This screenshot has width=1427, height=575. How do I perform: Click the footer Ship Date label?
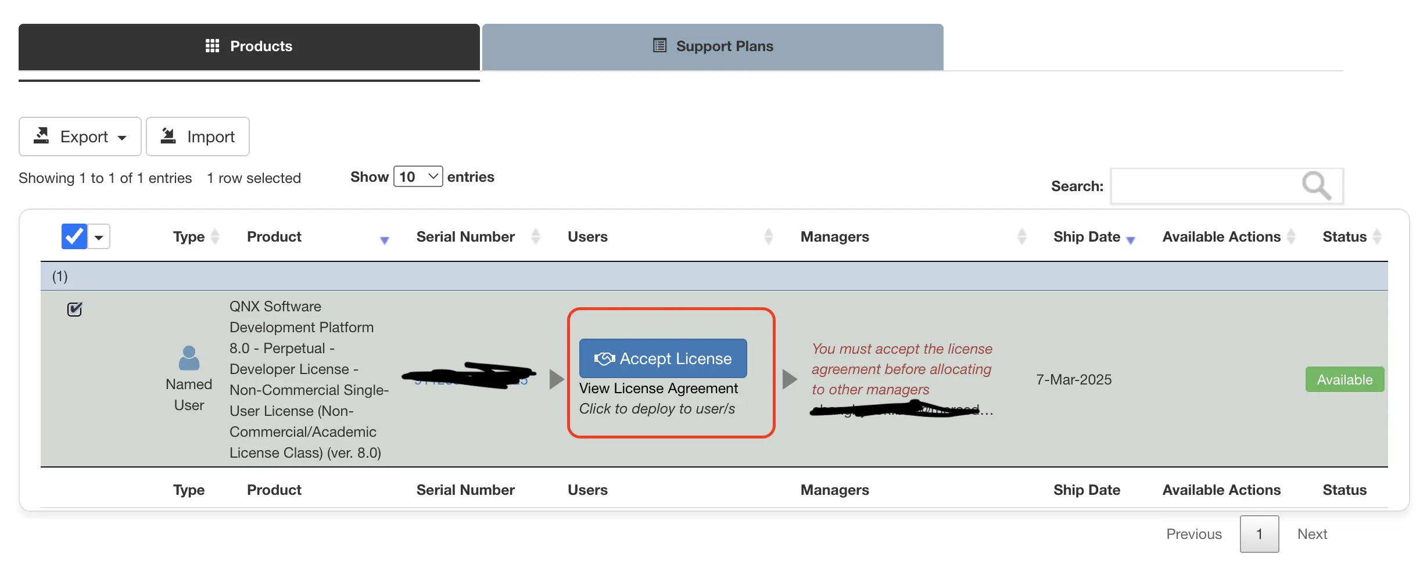click(x=1087, y=490)
